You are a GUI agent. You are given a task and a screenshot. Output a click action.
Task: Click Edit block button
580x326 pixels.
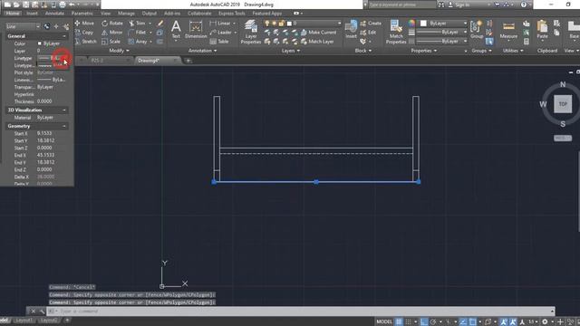click(x=368, y=33)
